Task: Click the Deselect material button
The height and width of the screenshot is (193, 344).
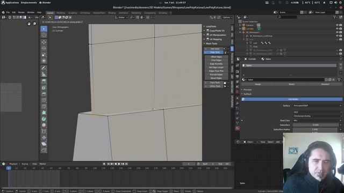Action: point(325,84)
